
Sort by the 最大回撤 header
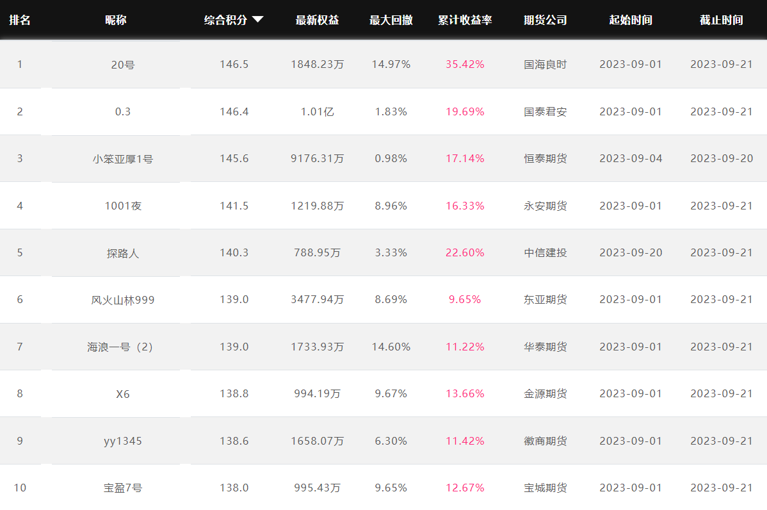[x=391, y=20]
